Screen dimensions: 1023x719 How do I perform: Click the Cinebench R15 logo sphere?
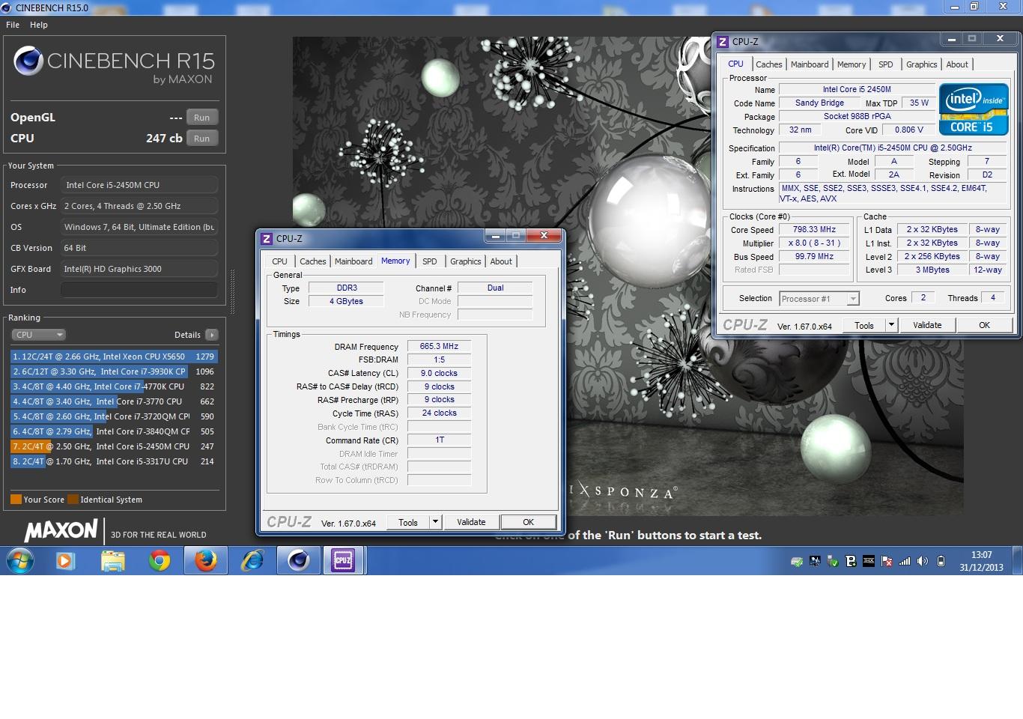[28, 61]
